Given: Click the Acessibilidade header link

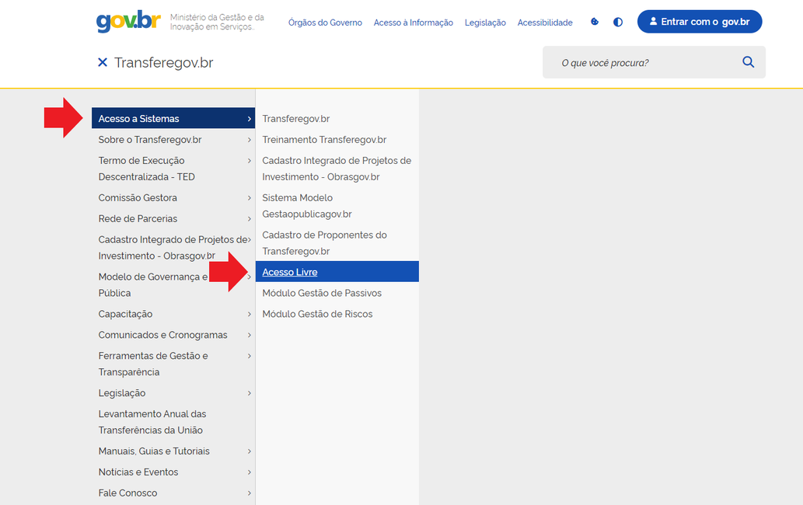Looking at the screenshot, I should tap(545, 23).
